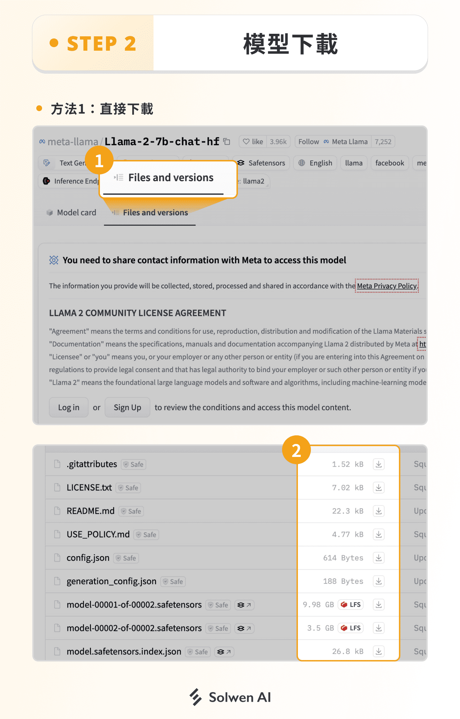Click the 22.3 kB size text

348,511
